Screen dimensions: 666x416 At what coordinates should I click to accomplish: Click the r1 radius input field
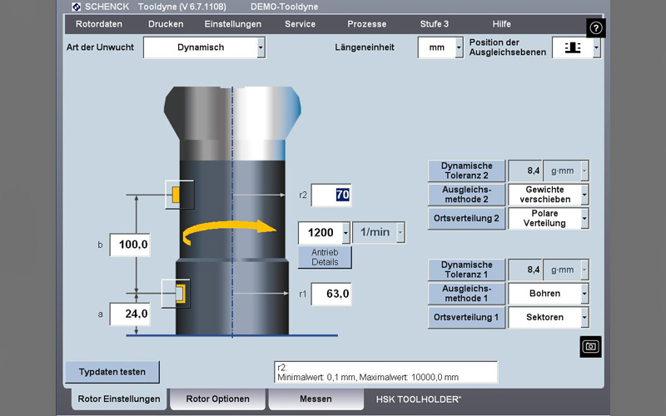331,294
